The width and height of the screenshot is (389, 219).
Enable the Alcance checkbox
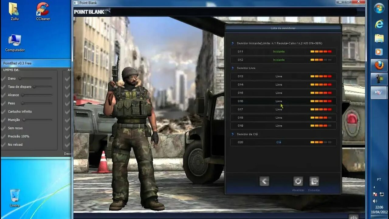4,95
